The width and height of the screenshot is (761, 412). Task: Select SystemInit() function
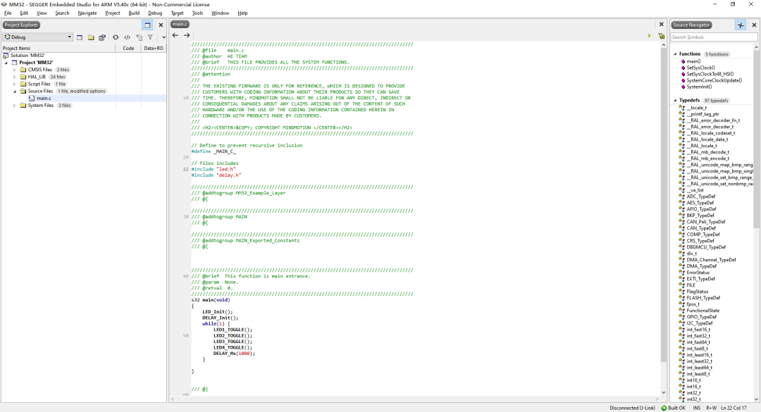pos(699,87)
